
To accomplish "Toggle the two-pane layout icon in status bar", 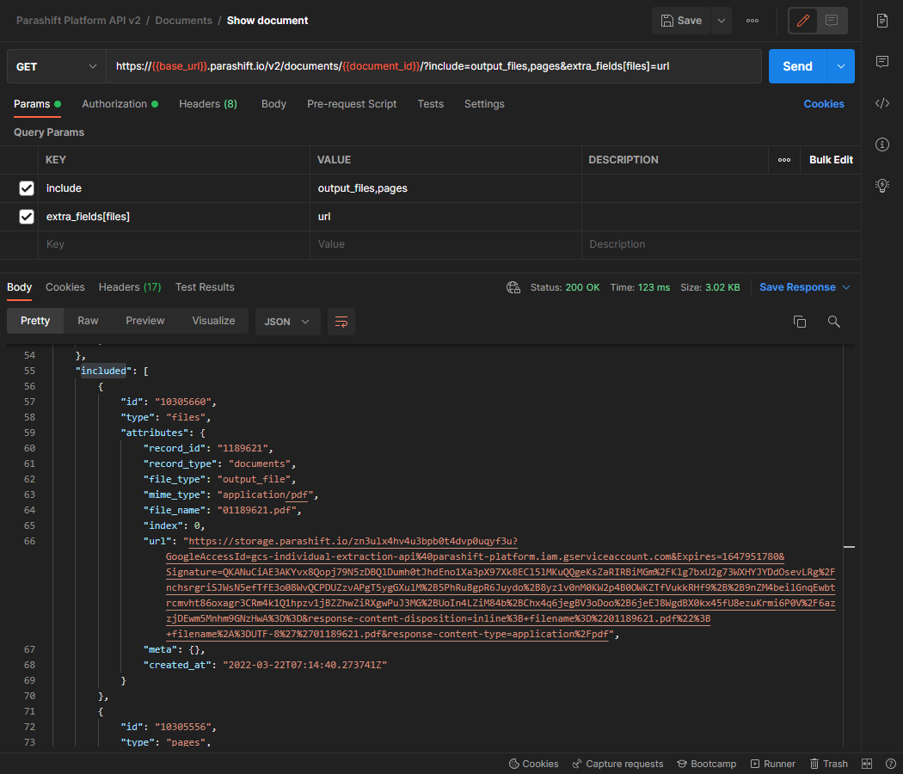I will tap(867, 764).
